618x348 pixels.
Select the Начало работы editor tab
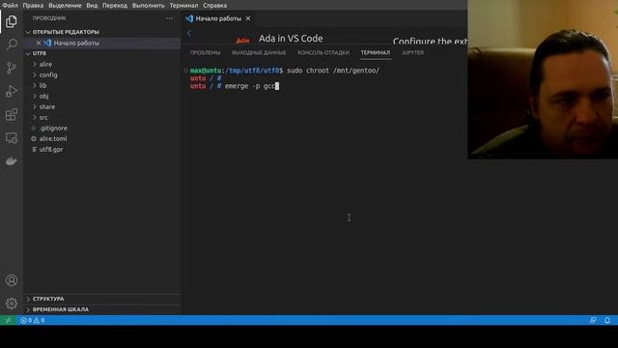pos(218,18)
